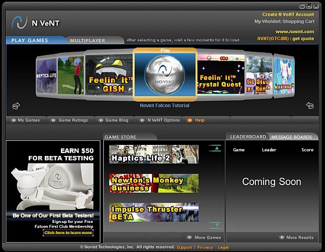Click the Coming Soon leaderboard text
The height and width of the screenshot is (252, 325).
[272, 182]
